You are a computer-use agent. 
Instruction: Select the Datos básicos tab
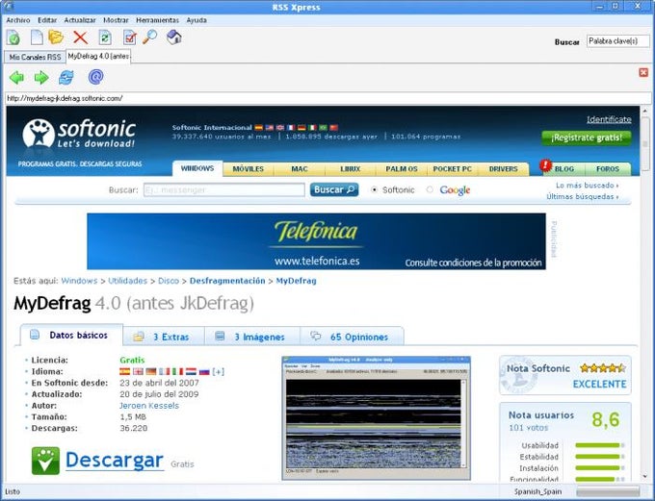[x=71, y=335]
